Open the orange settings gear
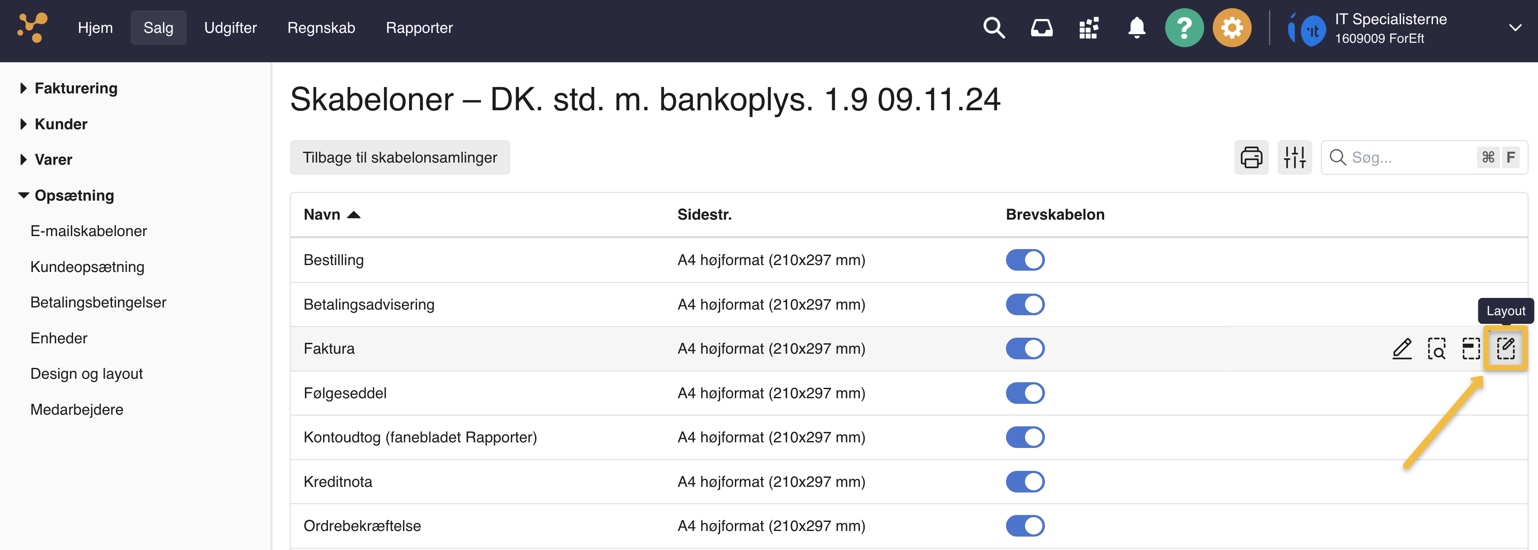The width and height of the screenshot is (1538, 550). 1231,28
